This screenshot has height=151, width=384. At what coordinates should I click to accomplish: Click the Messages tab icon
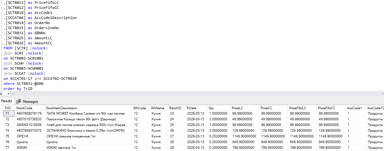(18, 101)
